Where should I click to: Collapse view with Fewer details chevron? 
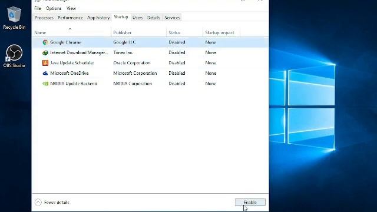point(38,203)
